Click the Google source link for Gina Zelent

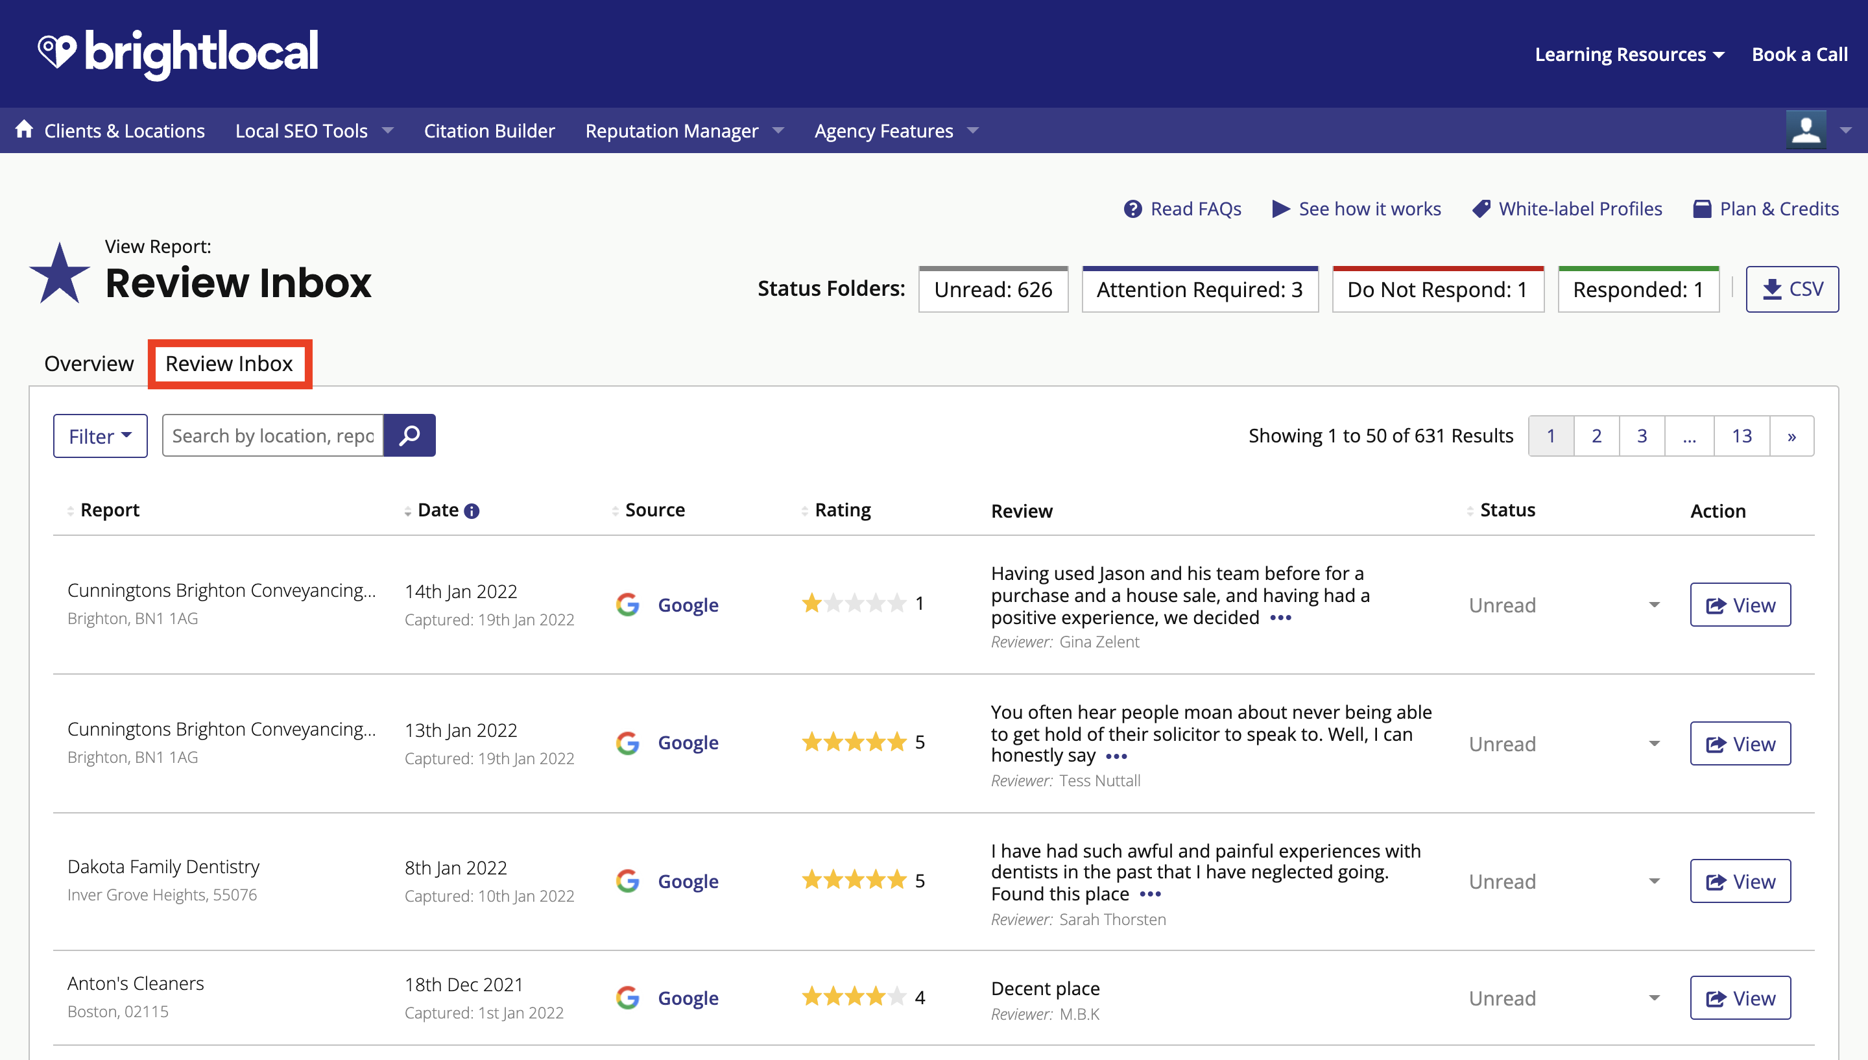tap(688, 605)
